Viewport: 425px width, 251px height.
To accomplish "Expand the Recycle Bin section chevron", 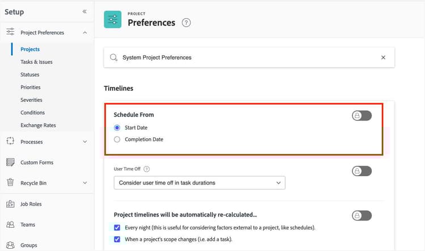I will point(85,183).
